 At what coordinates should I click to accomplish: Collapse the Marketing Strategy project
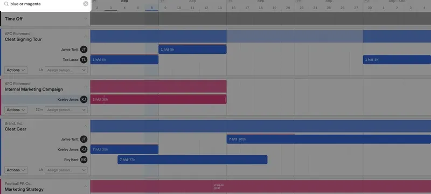coord(86,186)
